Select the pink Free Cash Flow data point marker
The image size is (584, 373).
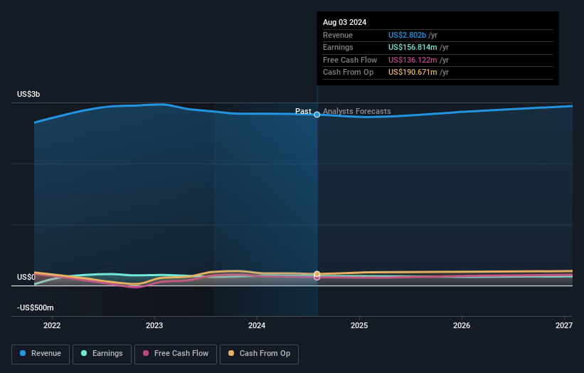point(317,278)
